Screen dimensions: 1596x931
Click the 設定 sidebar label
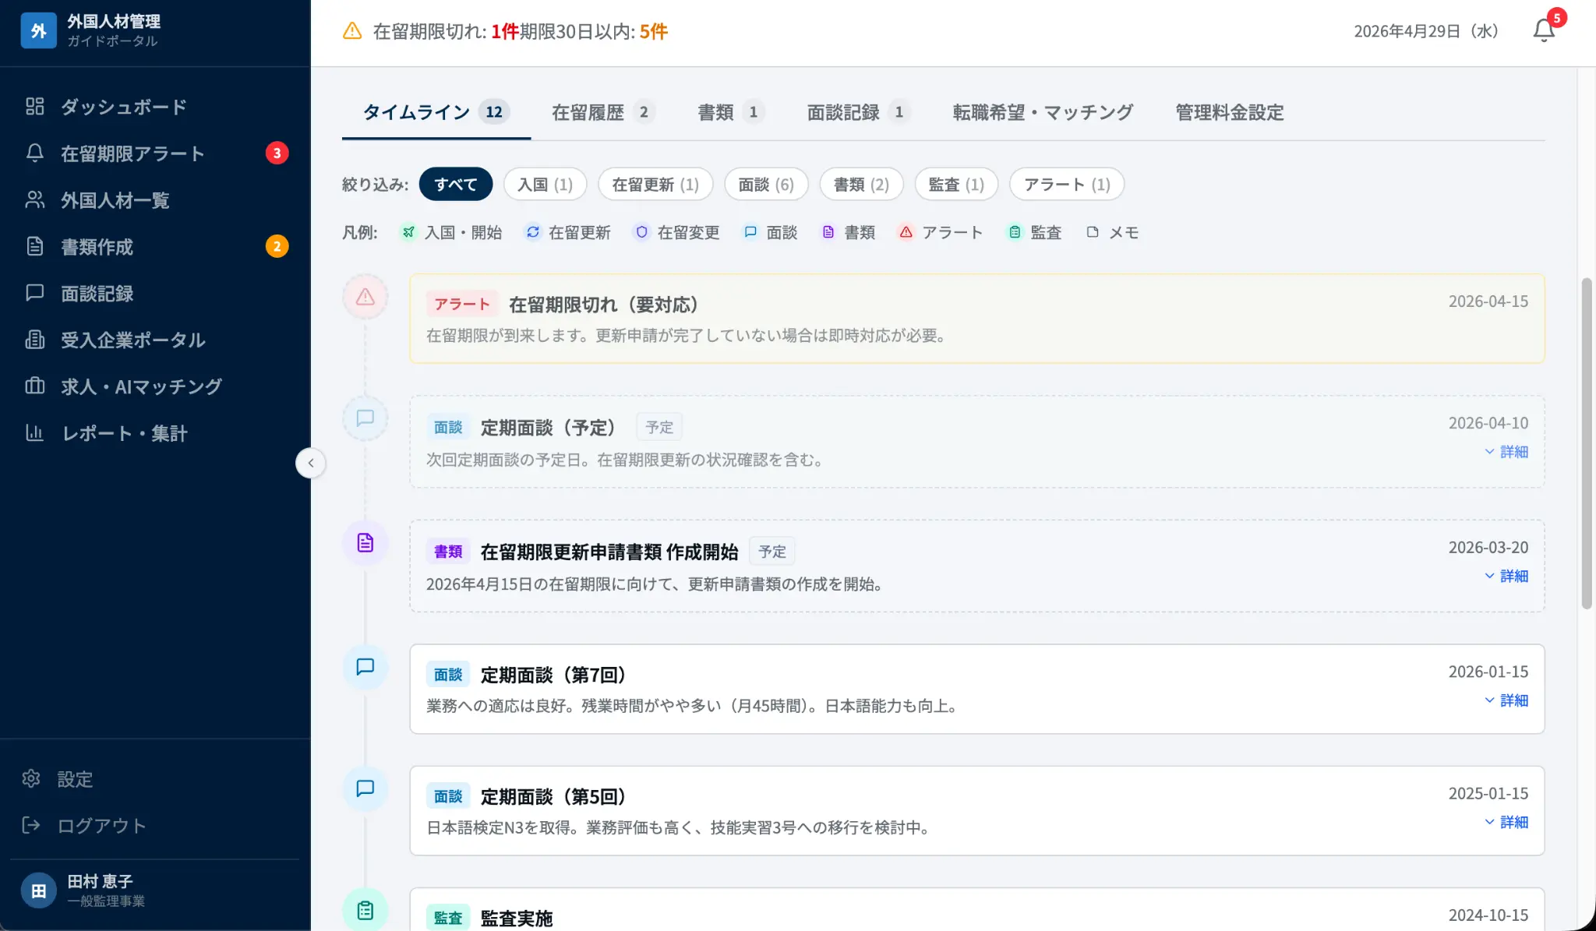coord(75,779)
